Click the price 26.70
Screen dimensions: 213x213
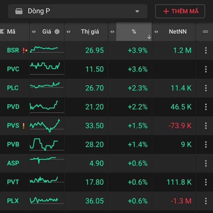click(94, 88)
